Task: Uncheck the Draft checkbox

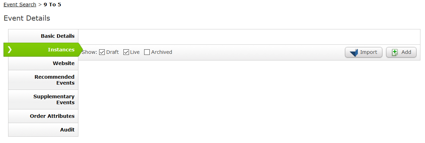Action: coord(102,52)
